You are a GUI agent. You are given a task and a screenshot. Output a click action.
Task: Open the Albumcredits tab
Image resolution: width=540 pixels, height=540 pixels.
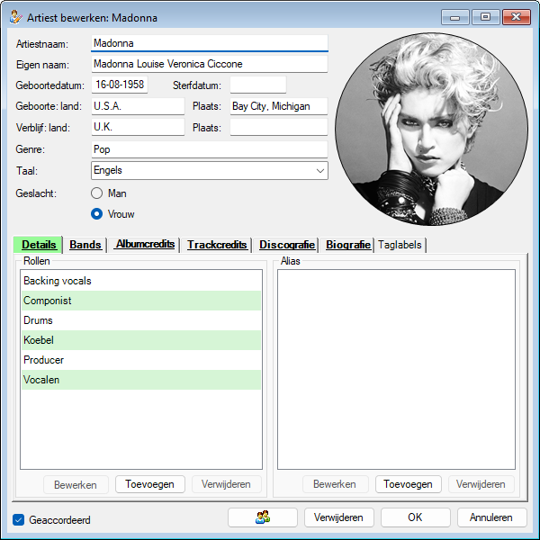[x=145, y=245]
